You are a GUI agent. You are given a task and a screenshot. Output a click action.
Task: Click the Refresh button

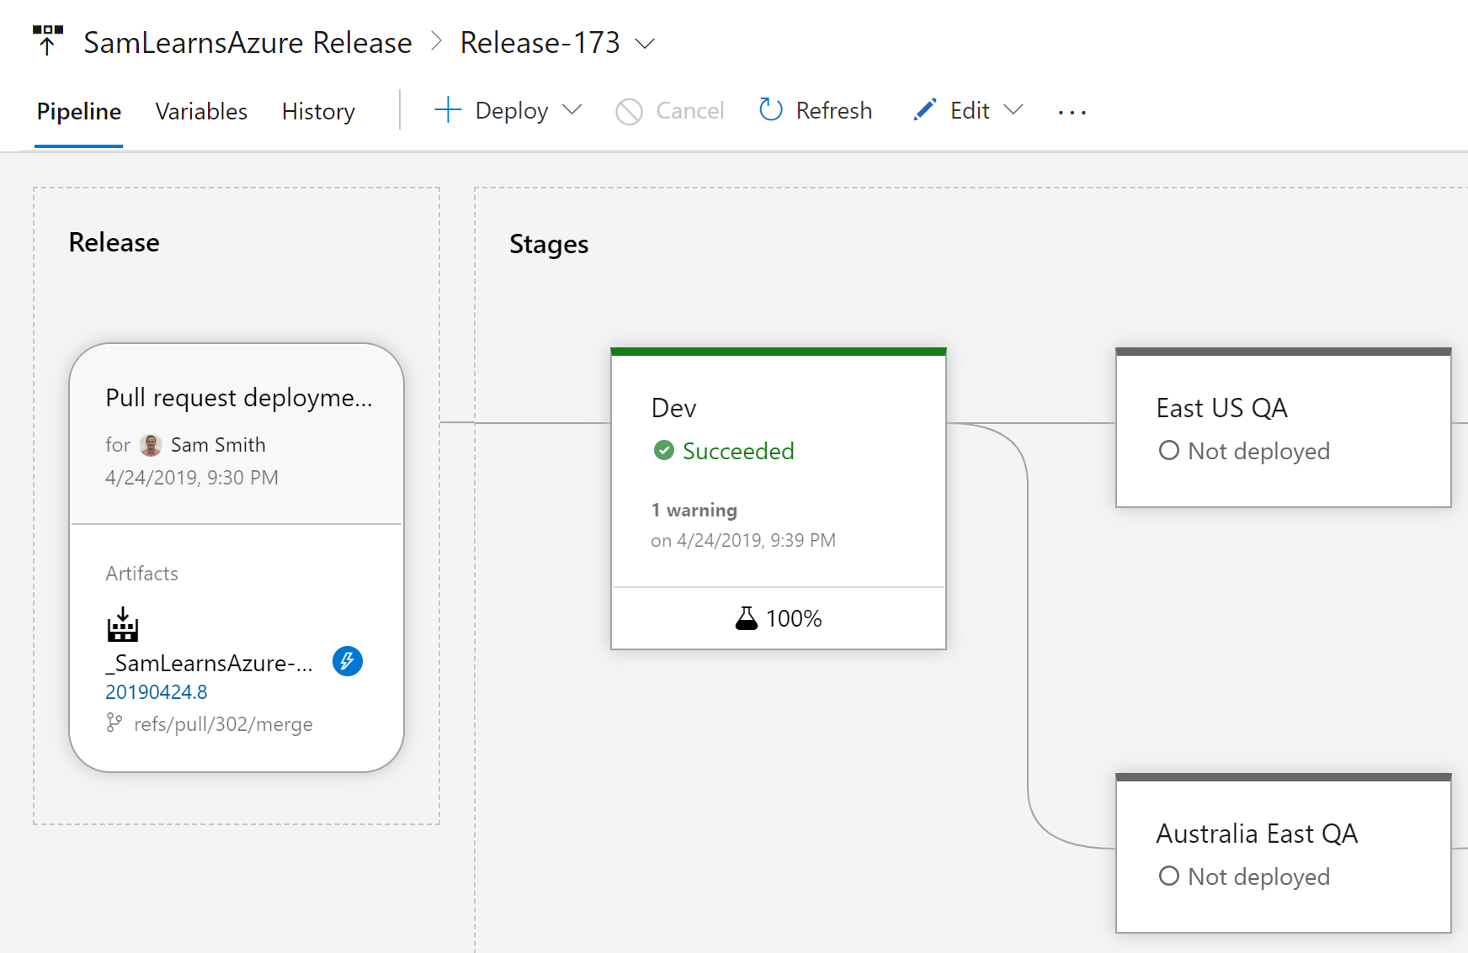815,111
